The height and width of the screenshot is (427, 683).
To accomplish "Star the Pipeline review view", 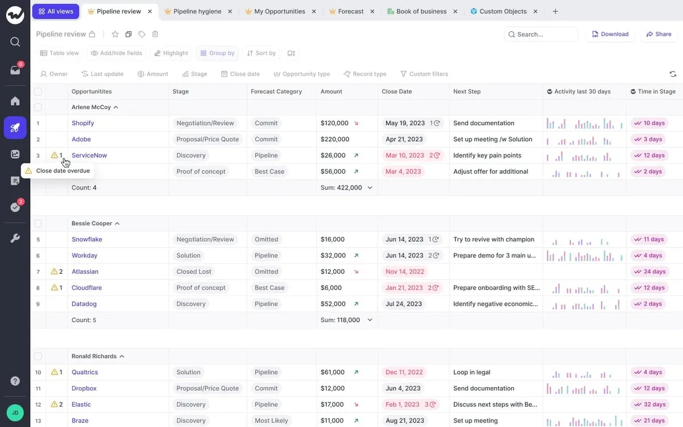I will click(115, 34).
